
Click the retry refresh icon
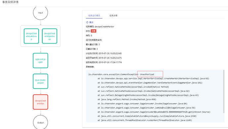pos(87,22)
